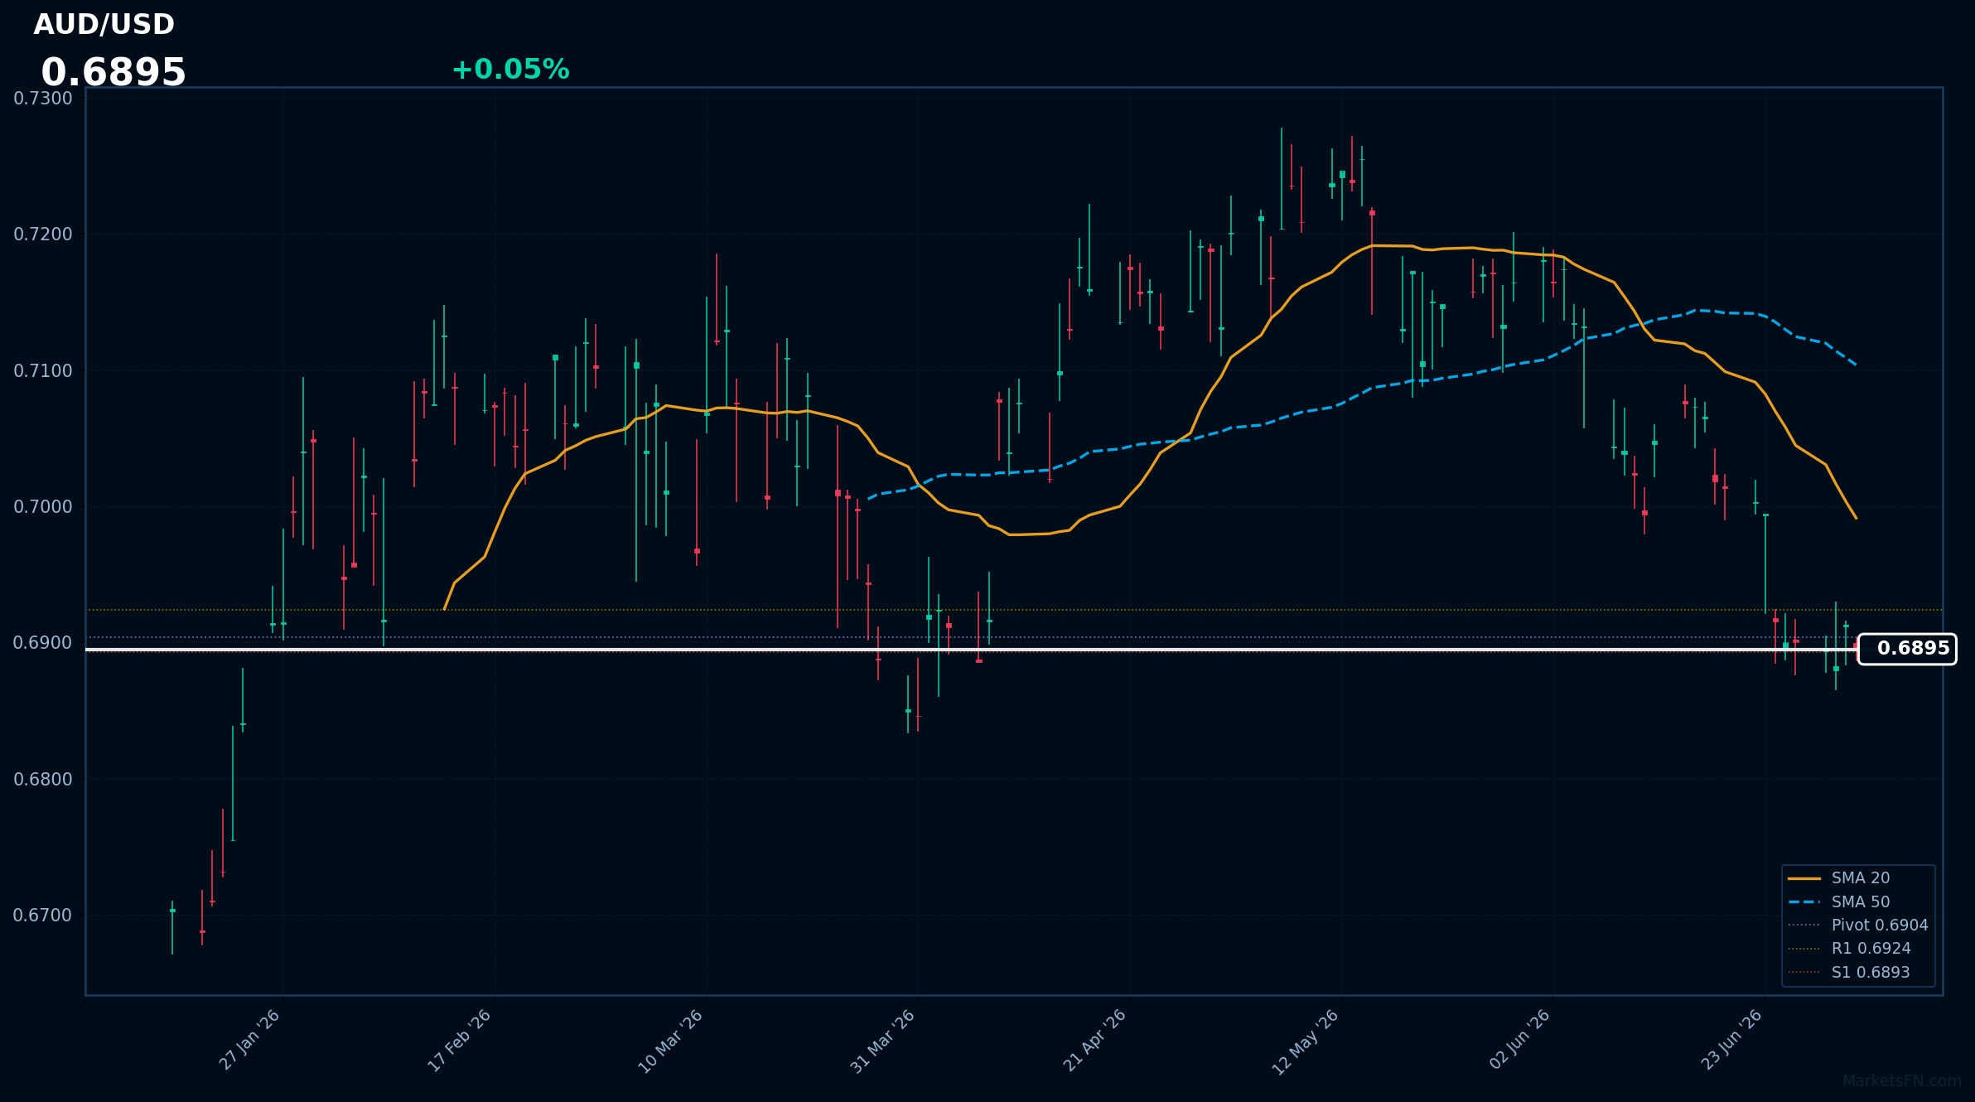Click the 0.6800 price axis label
1975x1102 pixels.
(x=43, y=780)
